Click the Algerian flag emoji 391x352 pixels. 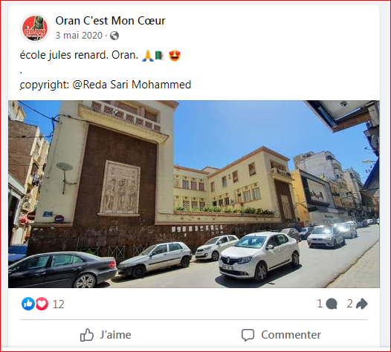[161, 56]
